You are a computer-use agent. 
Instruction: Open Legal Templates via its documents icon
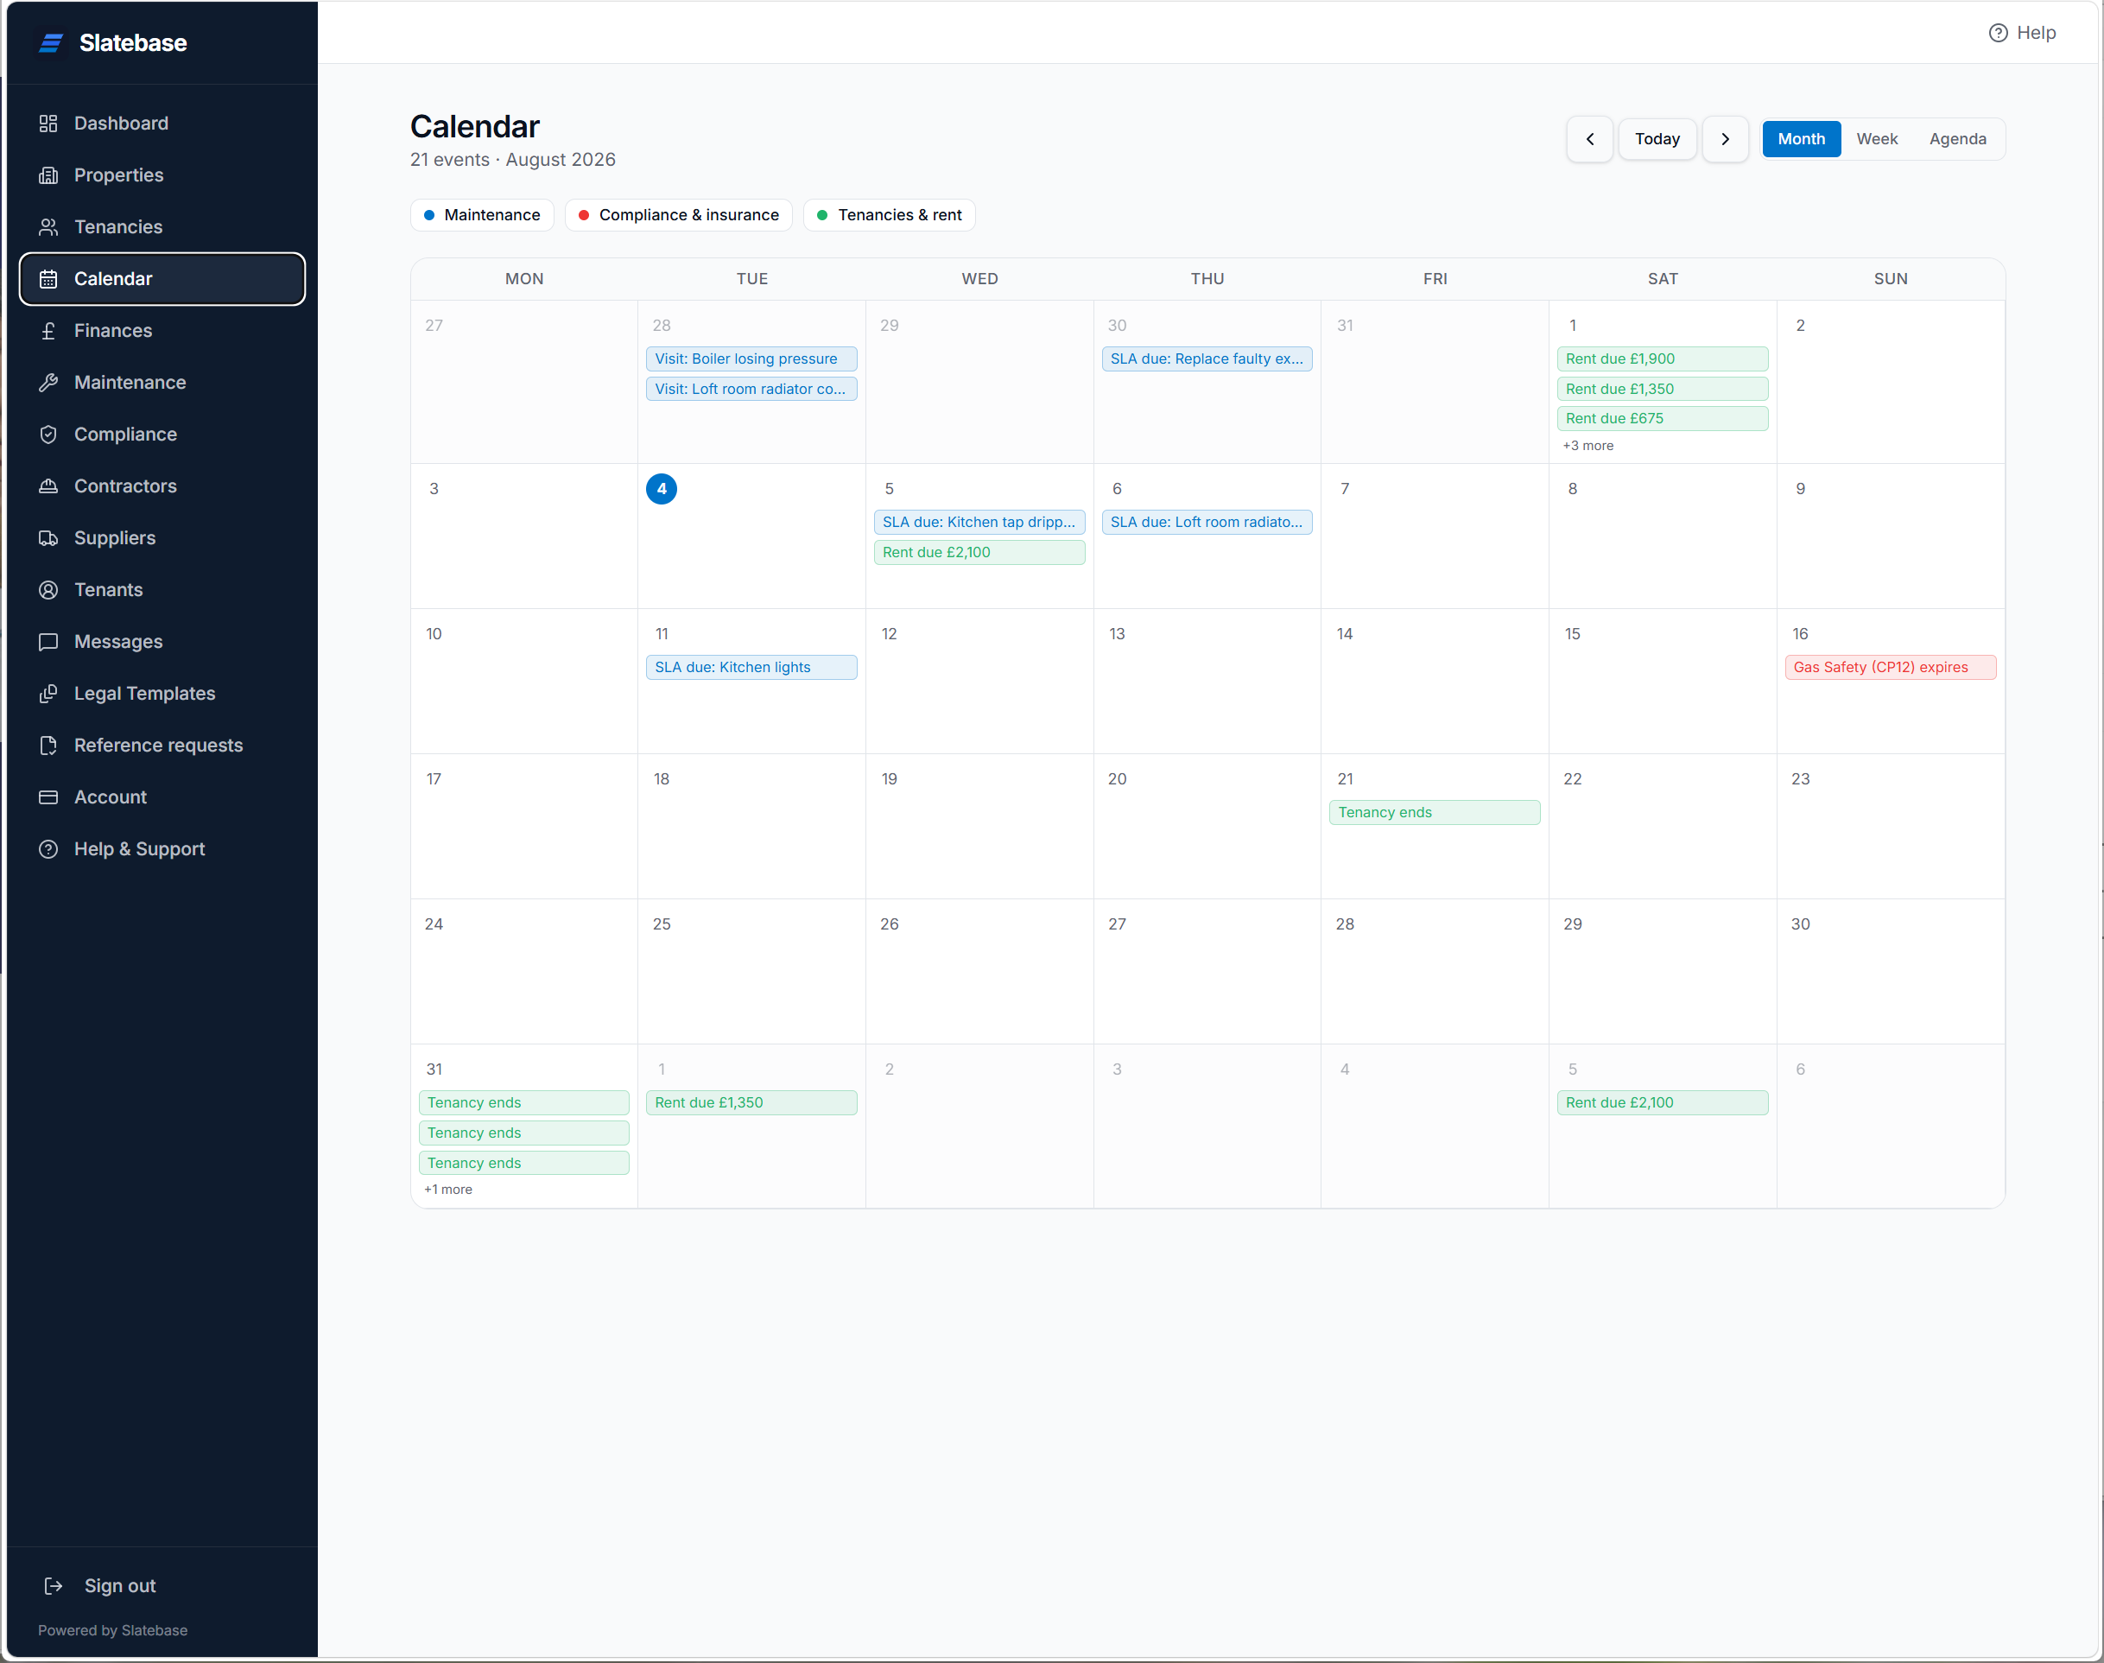[x=48, y=693]
